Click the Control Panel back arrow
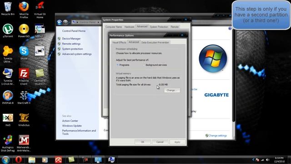This screenshot has height=164, width=291. coord(59,22)
